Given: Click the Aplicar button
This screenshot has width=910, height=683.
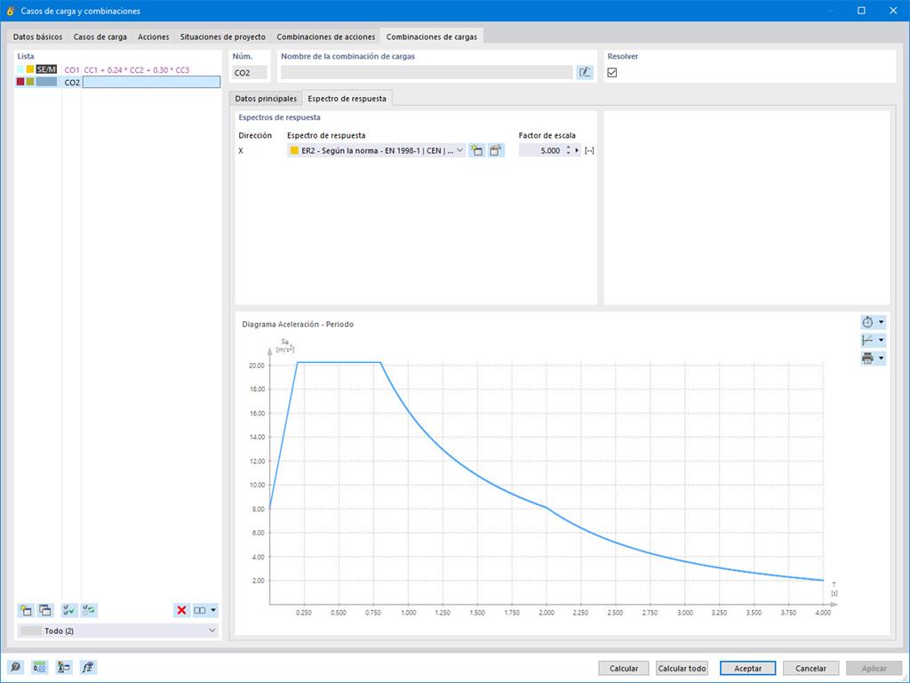Looking at the screenshot, I should (874, 669).
